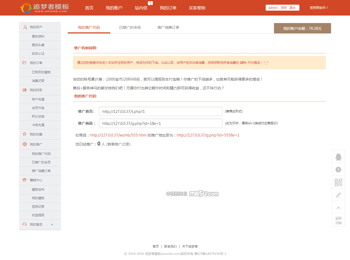Image resolution: width=350 pixels, height=260 pixels.
Task: Click the pencil feedback icon
Action: click(x=338, y=195)
